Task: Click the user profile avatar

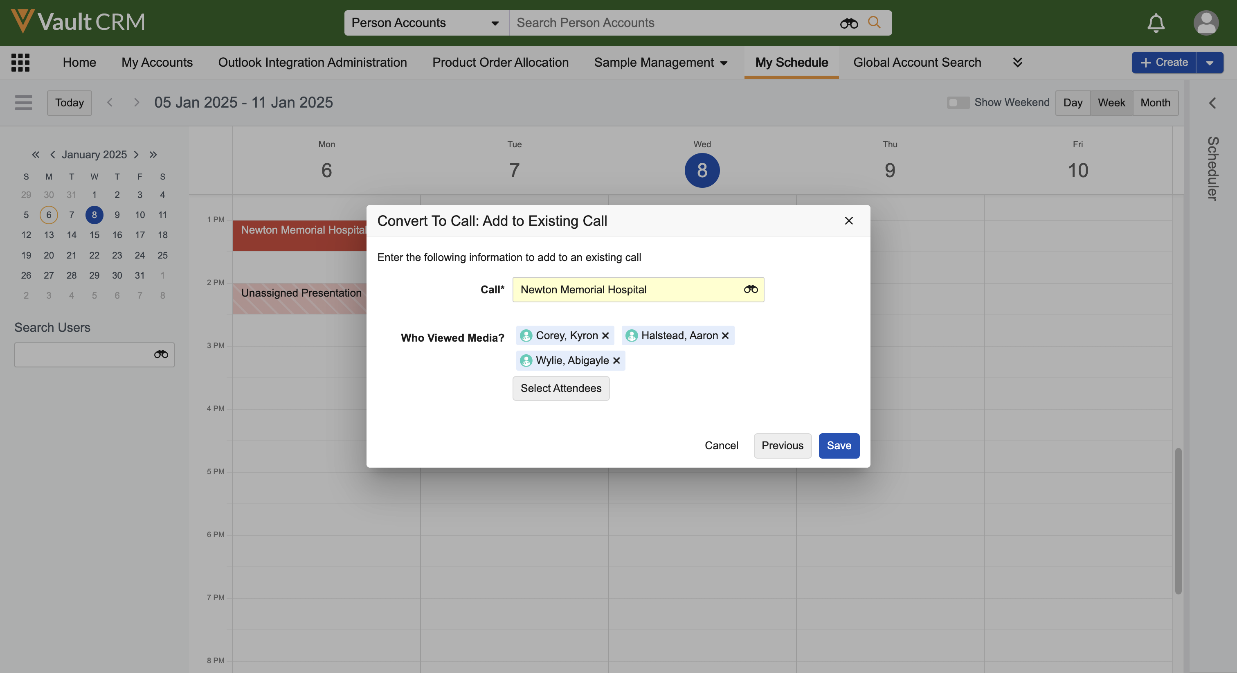Action: tap(1206, 23)
